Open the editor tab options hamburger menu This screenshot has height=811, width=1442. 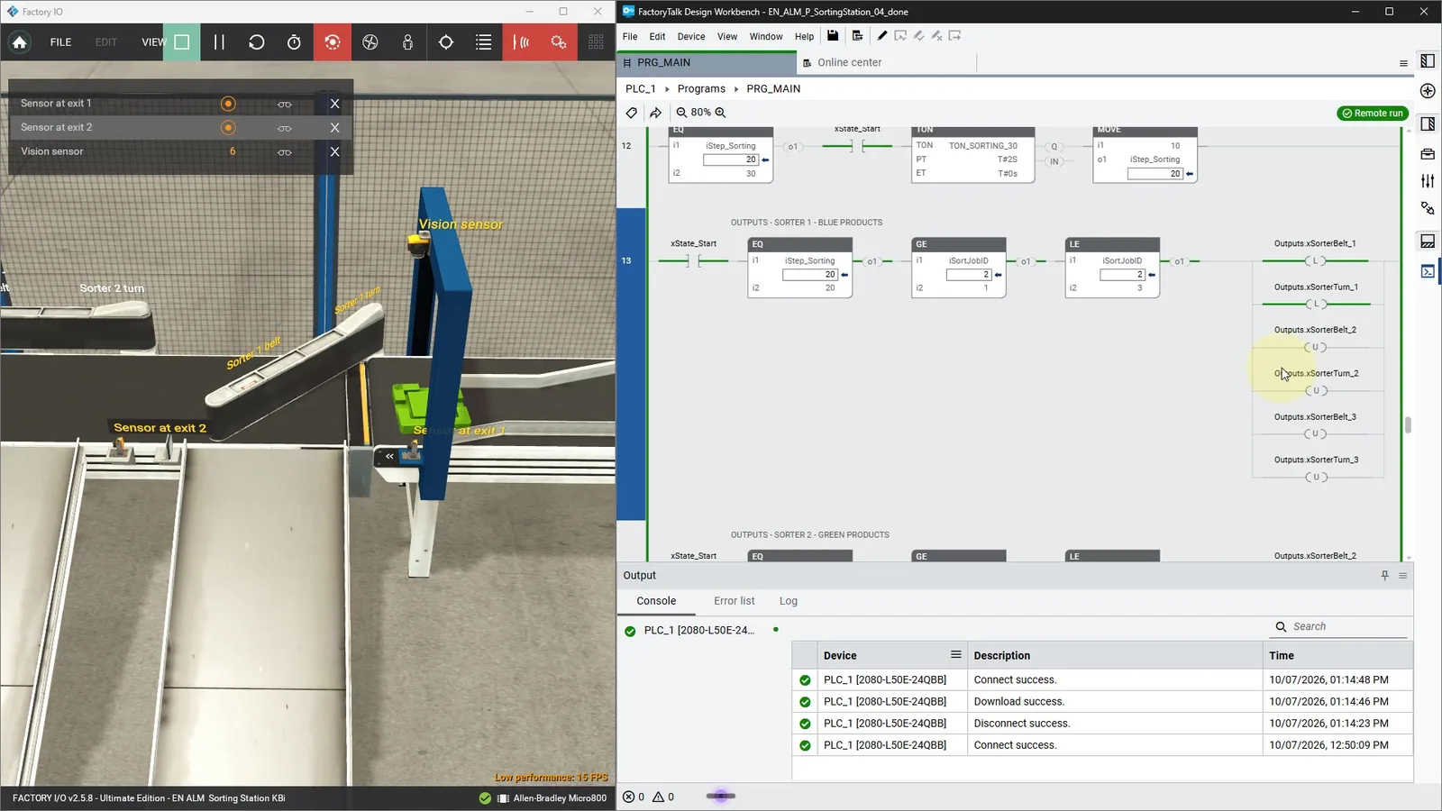point(1403,63)
